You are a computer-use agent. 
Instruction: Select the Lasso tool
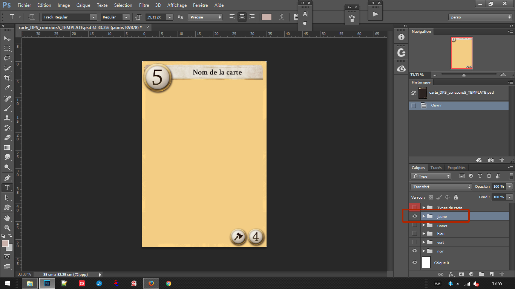[x=7, y=58]
